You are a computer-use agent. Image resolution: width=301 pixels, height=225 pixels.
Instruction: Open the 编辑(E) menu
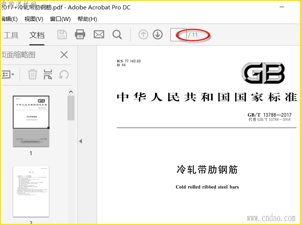10,19
